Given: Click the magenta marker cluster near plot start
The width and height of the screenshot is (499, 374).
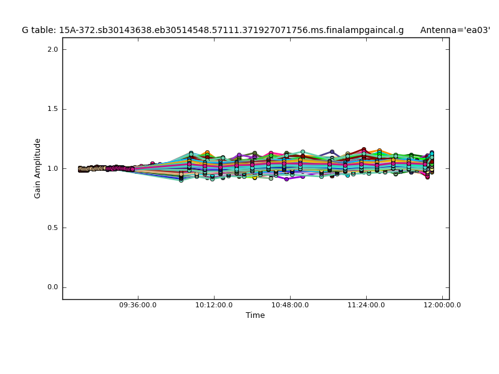Looking at the screenshot, I should [115, 168].
